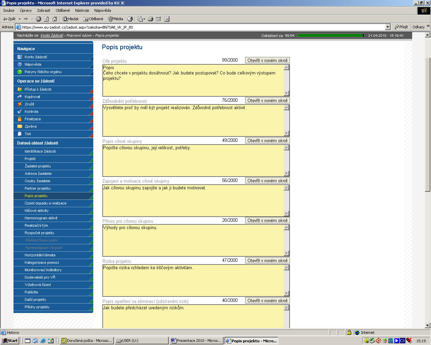
Task: Click the Přejít go button
Action: tap(401, 27)
